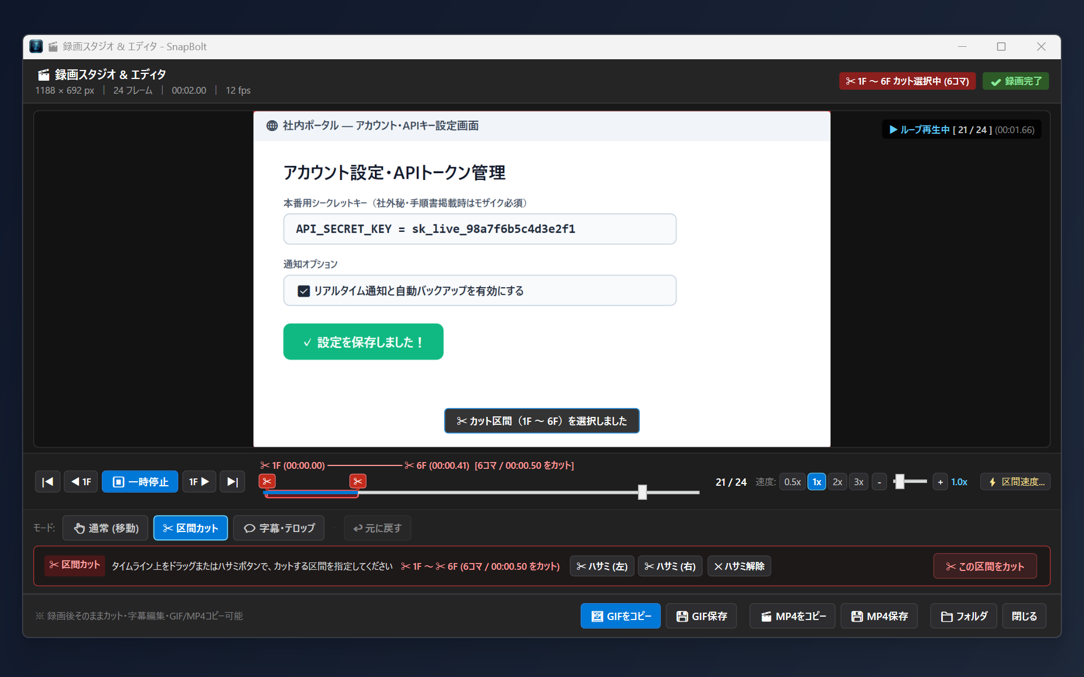
Task: Jump to first frame button
Action: [x=47, y=482]
